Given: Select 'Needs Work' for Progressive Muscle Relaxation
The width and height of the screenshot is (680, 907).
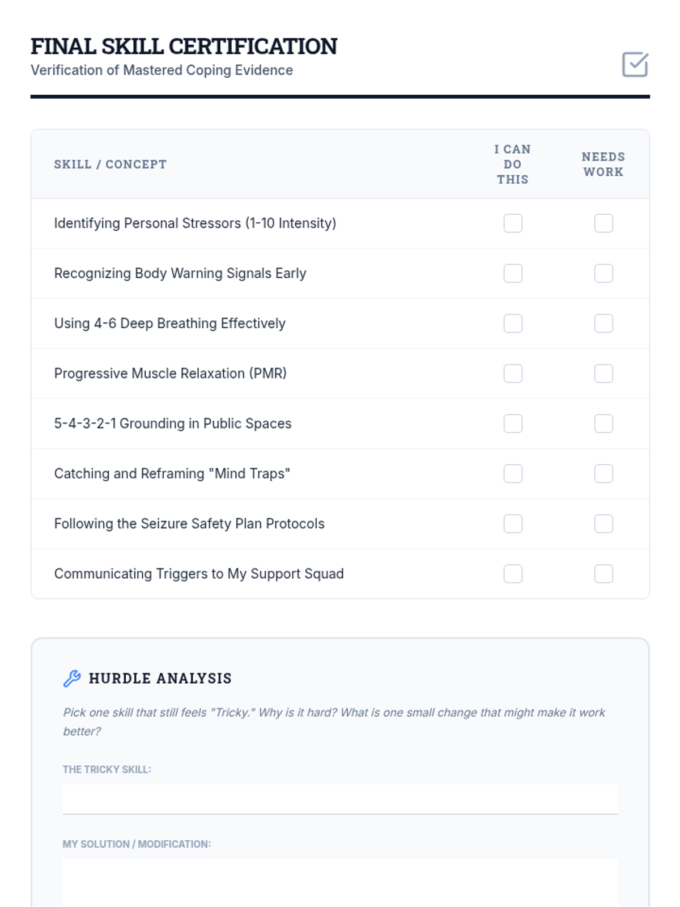Looking at the screenshot, I should pyautogui.click(x=603, y=374).
